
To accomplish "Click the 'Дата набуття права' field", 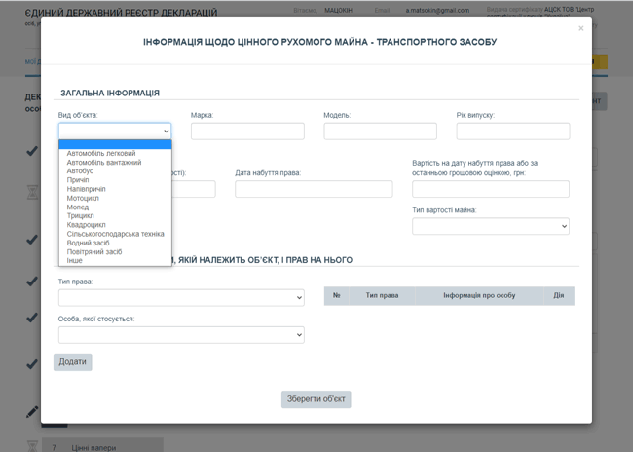I will pos(314,189).
